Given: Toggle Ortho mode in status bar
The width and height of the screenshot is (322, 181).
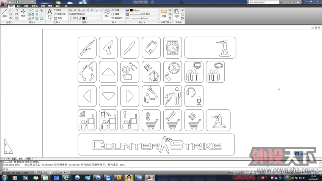Looking at the screenshot, I should click(x=43, y=173).
